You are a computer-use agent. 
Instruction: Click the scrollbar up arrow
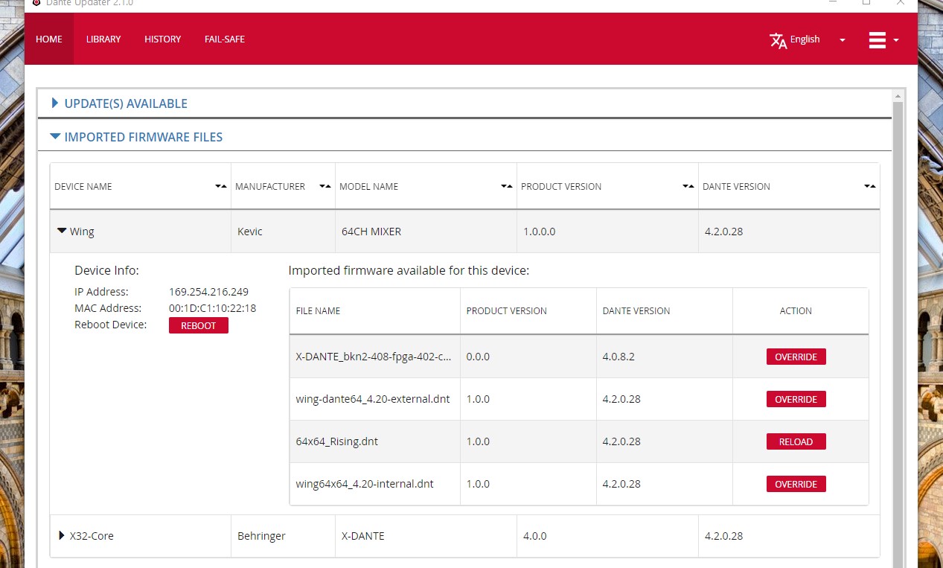[x=898, y=96]
